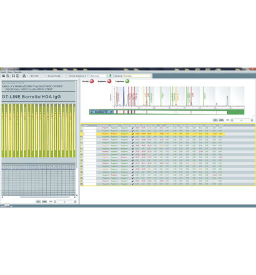Click the name cell of results row 1
Screen dimensions: 256x275
(x=90, y=128)
